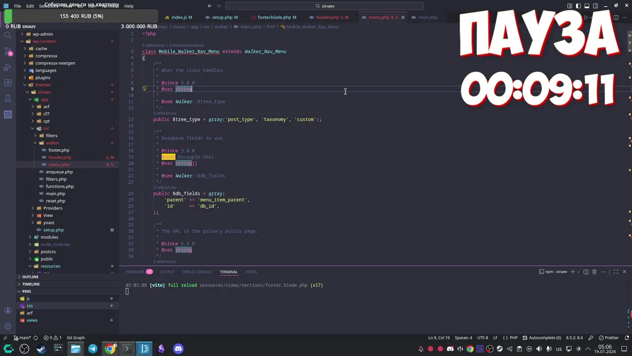Open the Manage gear icon
632x356 pixels.
[8, 326]
